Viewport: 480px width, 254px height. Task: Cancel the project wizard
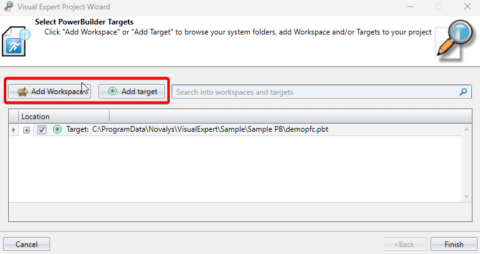tap(27, 244)
